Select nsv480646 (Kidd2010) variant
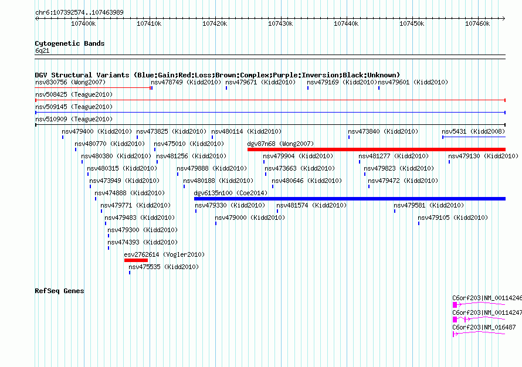 (x=307, y=181)
